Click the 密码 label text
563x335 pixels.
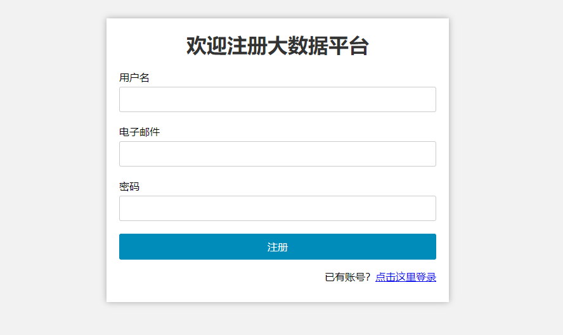coord(129,187)
